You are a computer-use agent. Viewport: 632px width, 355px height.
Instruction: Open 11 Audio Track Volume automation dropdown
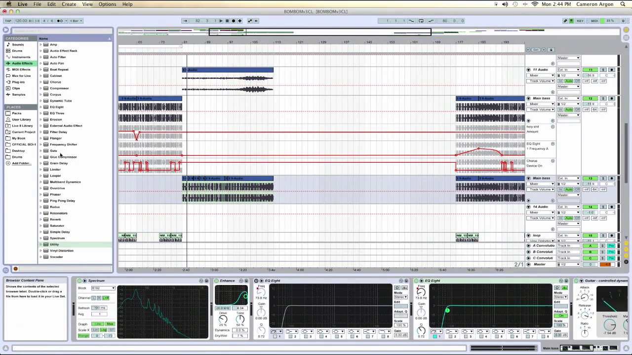pyautogui.click(x=541, y=81)
